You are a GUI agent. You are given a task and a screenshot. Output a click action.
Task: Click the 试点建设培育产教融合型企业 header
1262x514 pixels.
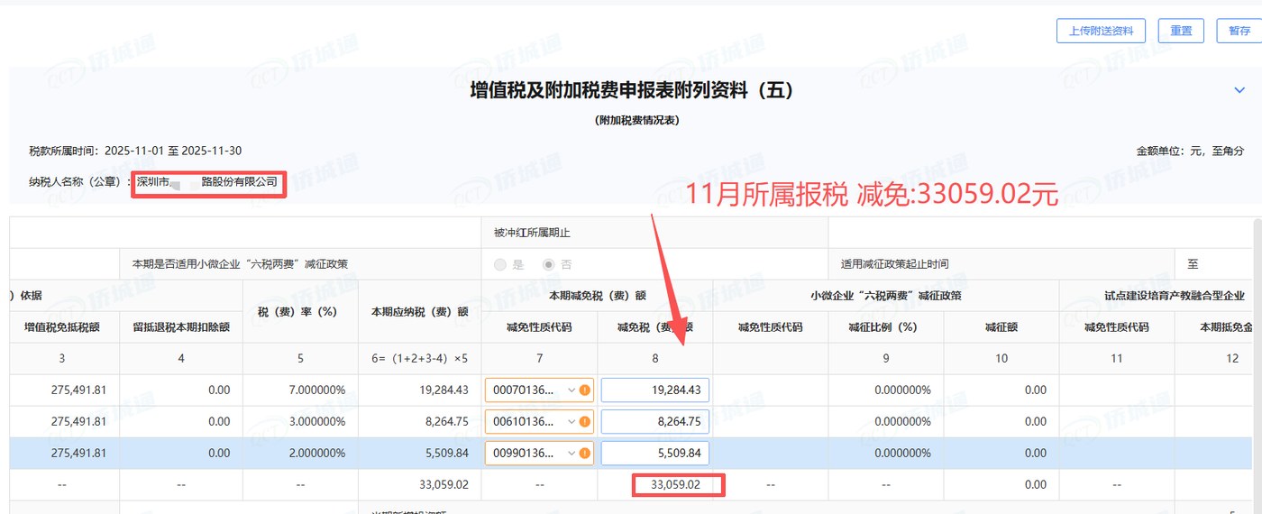[1175, 295]
